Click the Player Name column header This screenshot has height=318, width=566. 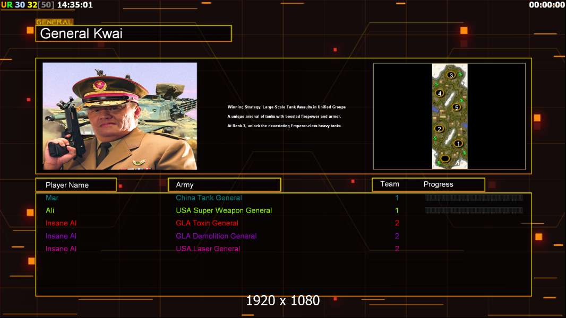click(76, 185)
